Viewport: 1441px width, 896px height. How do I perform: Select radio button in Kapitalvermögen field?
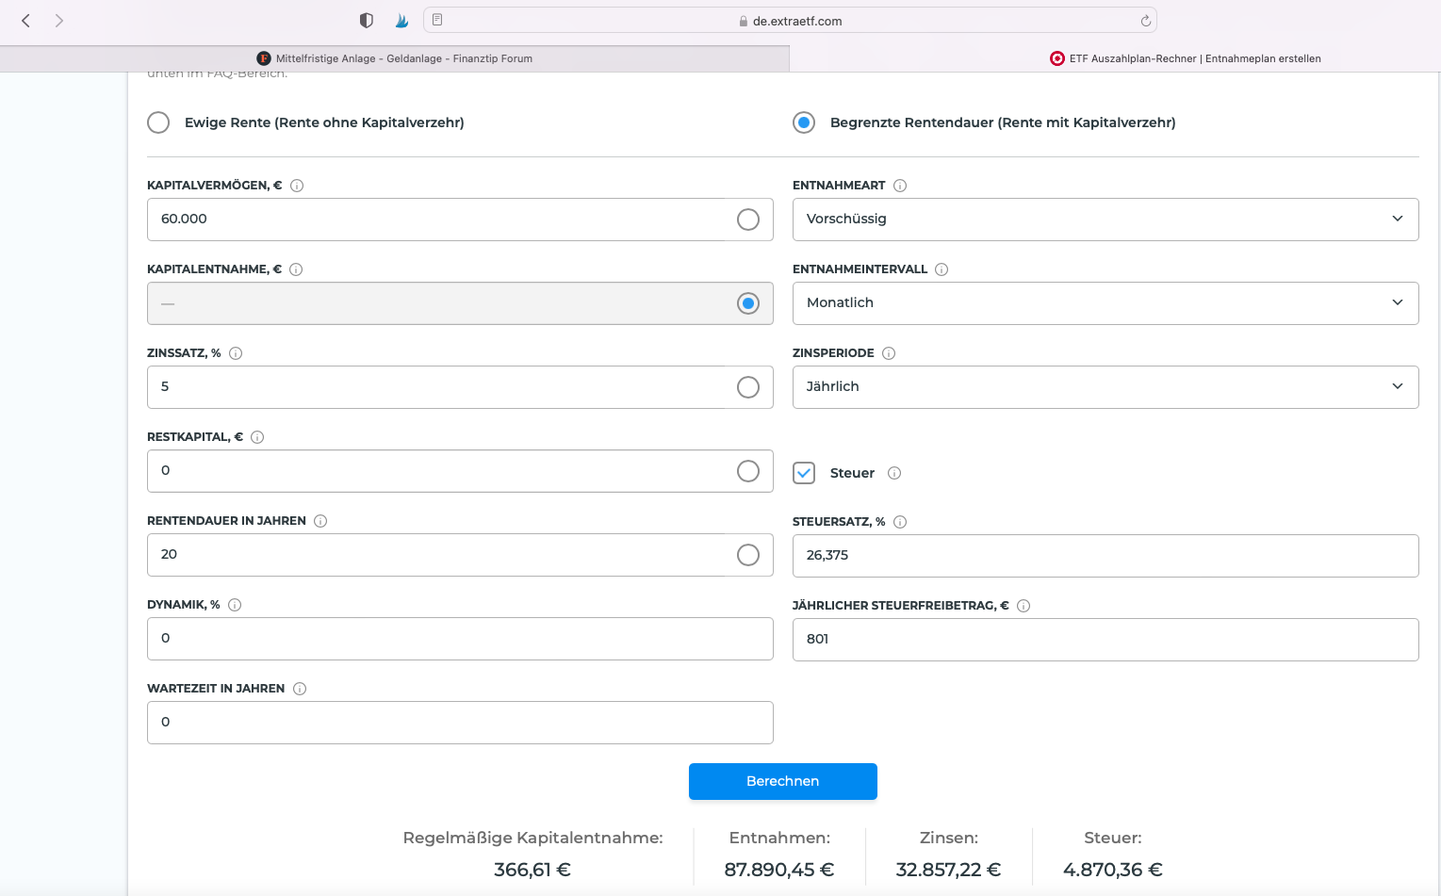[x=748, y=220]
